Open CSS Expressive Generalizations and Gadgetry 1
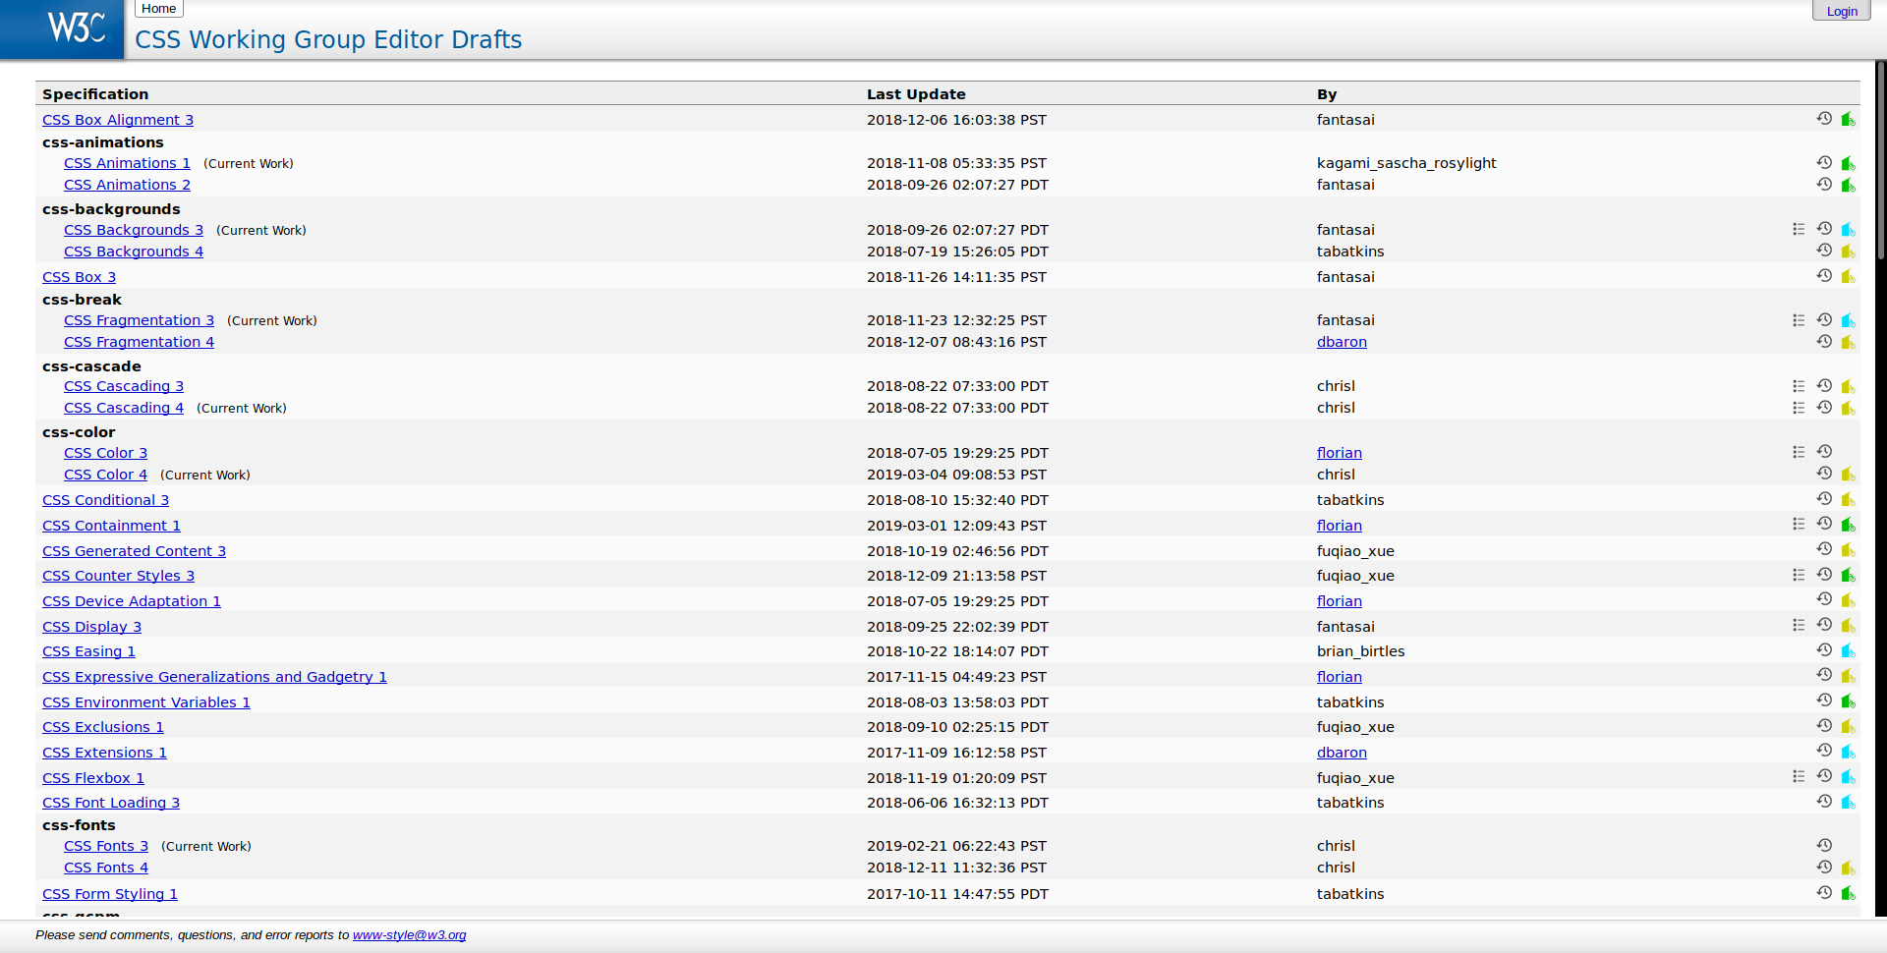This screenshot has height=953, width=1887. click(214, 677)
